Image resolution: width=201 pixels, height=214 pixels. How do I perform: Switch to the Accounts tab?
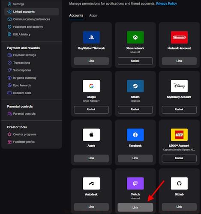click(76, 15)
